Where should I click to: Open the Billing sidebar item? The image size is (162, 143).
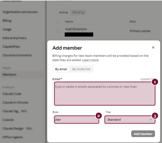7,21
